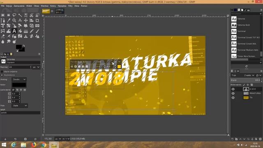Image resolution: width=263 pixels, height=148 pixels.
Task: Open the font size unit dropdown
Action: pyautogui.click(x=36, y=67)
